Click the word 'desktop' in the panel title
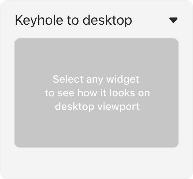Viewport: 193px width, 179px height. click(x=107, y=21)
